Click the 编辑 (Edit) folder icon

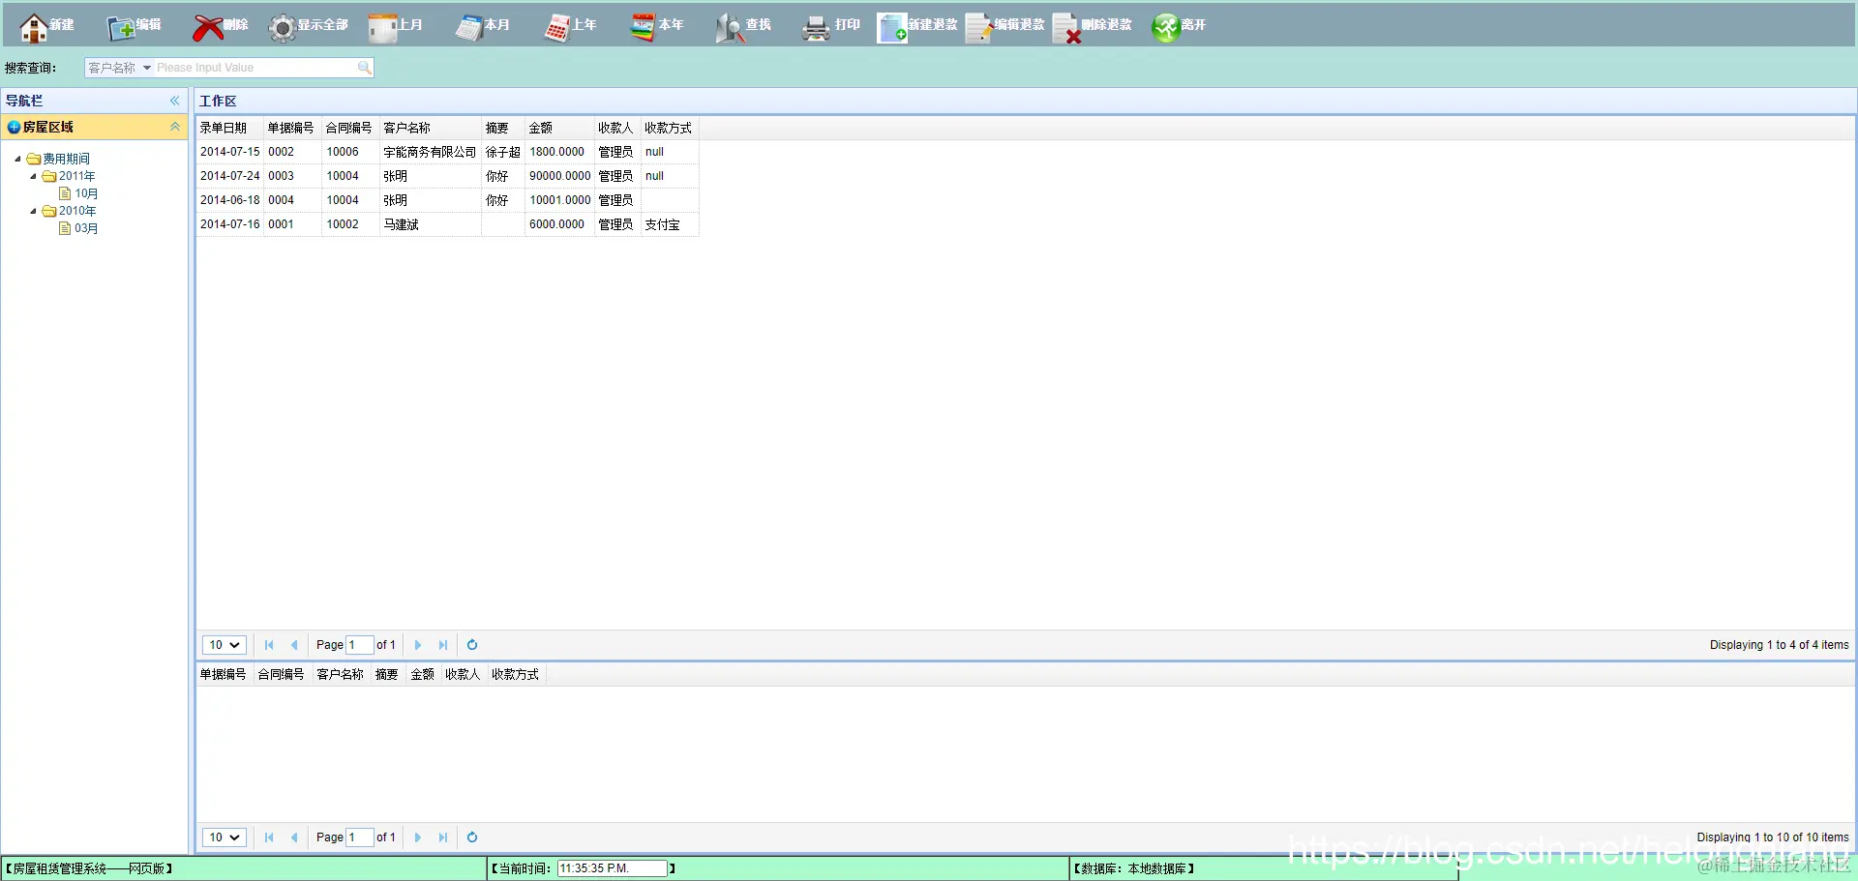point(121,27)
